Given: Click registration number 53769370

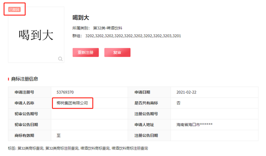Looking at the screenshot, I should [x=65, y=92].
